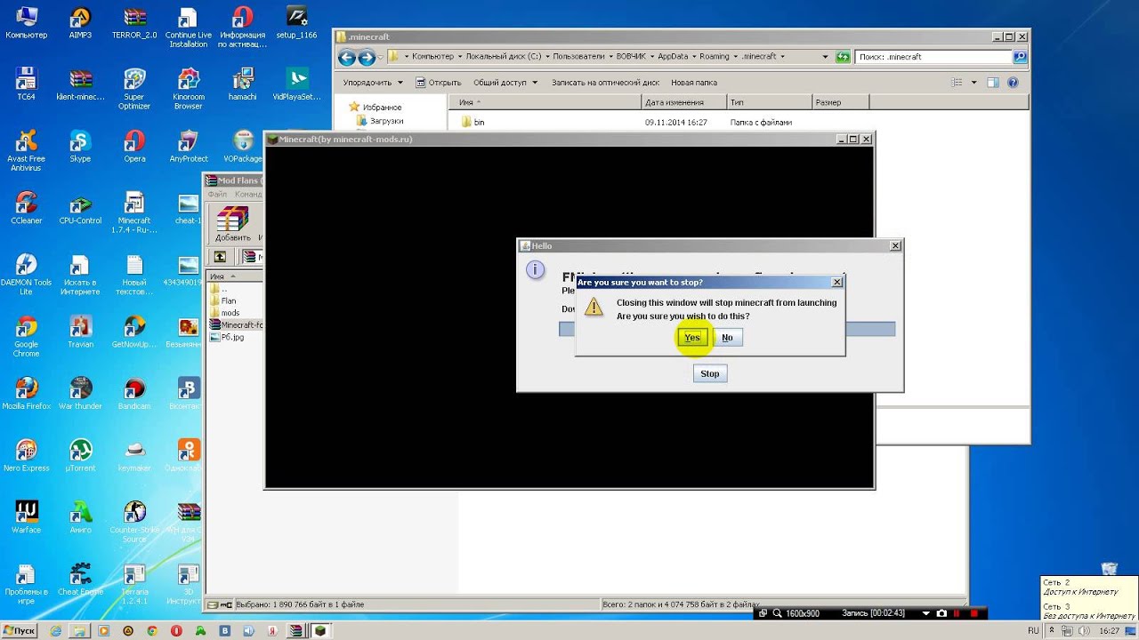Open the view options dropdown arrow

point(973,83)
